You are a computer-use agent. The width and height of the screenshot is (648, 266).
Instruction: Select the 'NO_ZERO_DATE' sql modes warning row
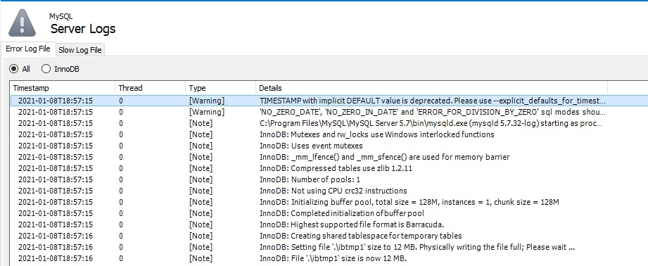[x=329, y=112]
